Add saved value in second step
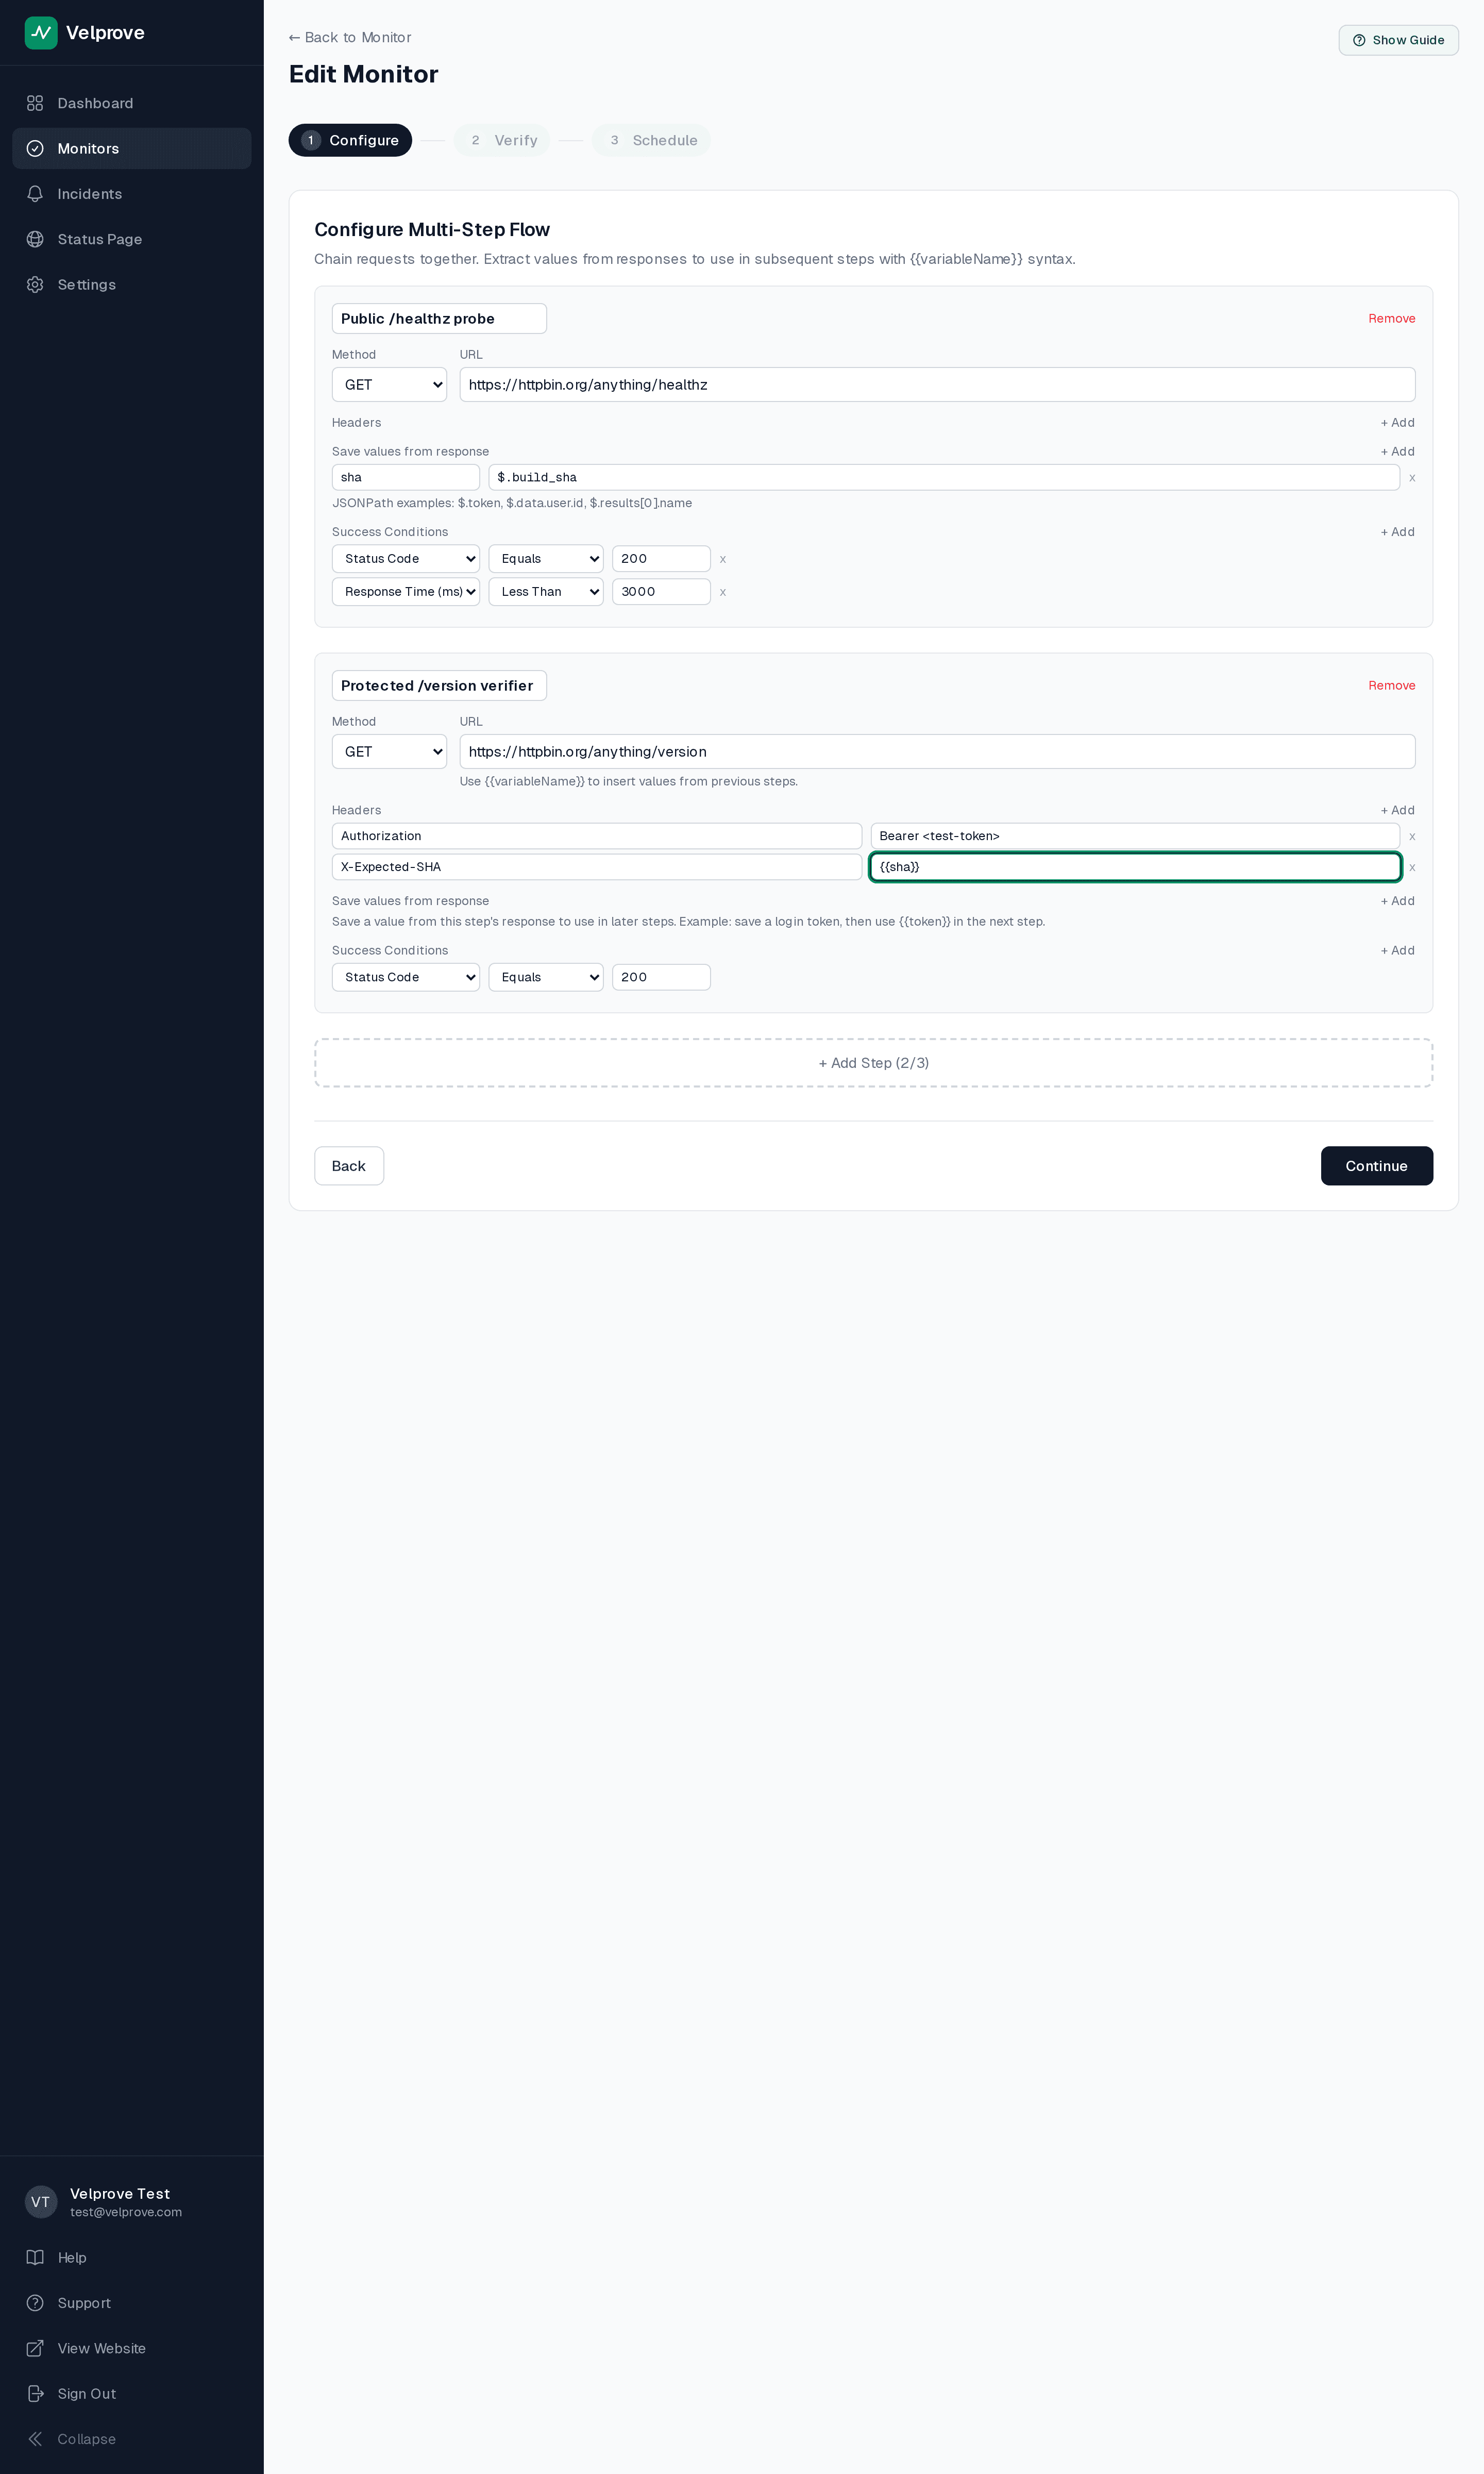The width and height of the screenshot is (1484, 2474). pyautogui.click(x=1397, y=901)
